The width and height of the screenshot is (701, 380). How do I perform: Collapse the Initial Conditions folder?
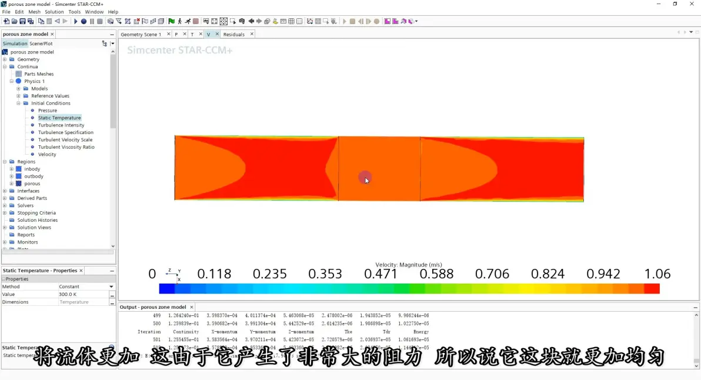[18, 104]
